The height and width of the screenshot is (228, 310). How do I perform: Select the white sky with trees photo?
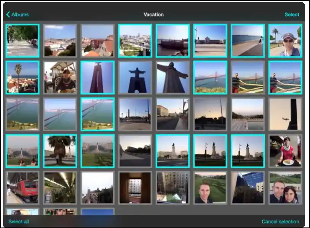tap(97, 188)
